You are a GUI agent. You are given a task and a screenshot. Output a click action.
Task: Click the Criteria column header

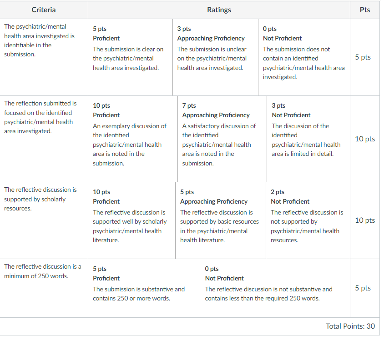point(44,10)
